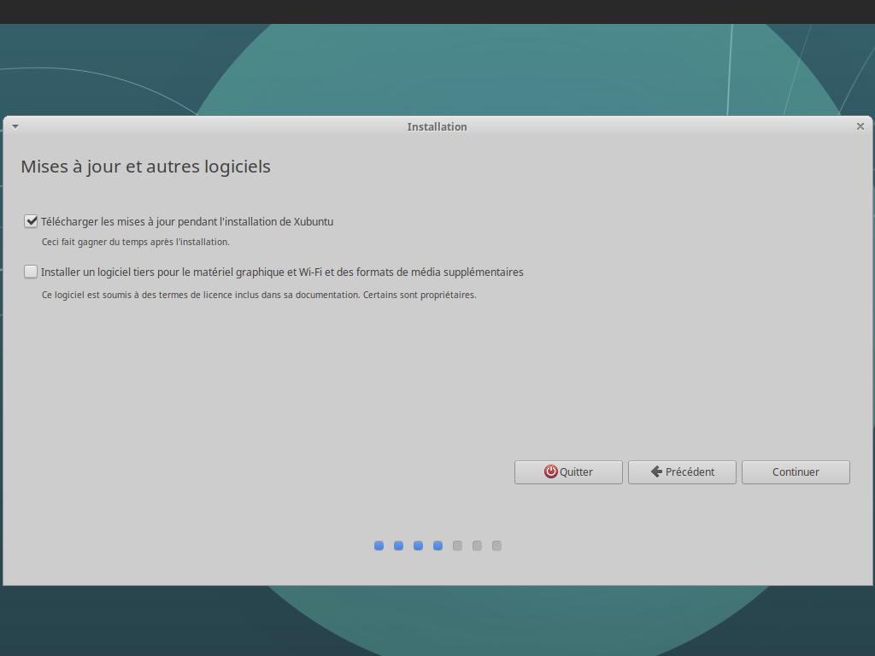This screenshot has width=875, height=656.
Task: Click the fifth progress dot, first gray
Action: point(457,546)
